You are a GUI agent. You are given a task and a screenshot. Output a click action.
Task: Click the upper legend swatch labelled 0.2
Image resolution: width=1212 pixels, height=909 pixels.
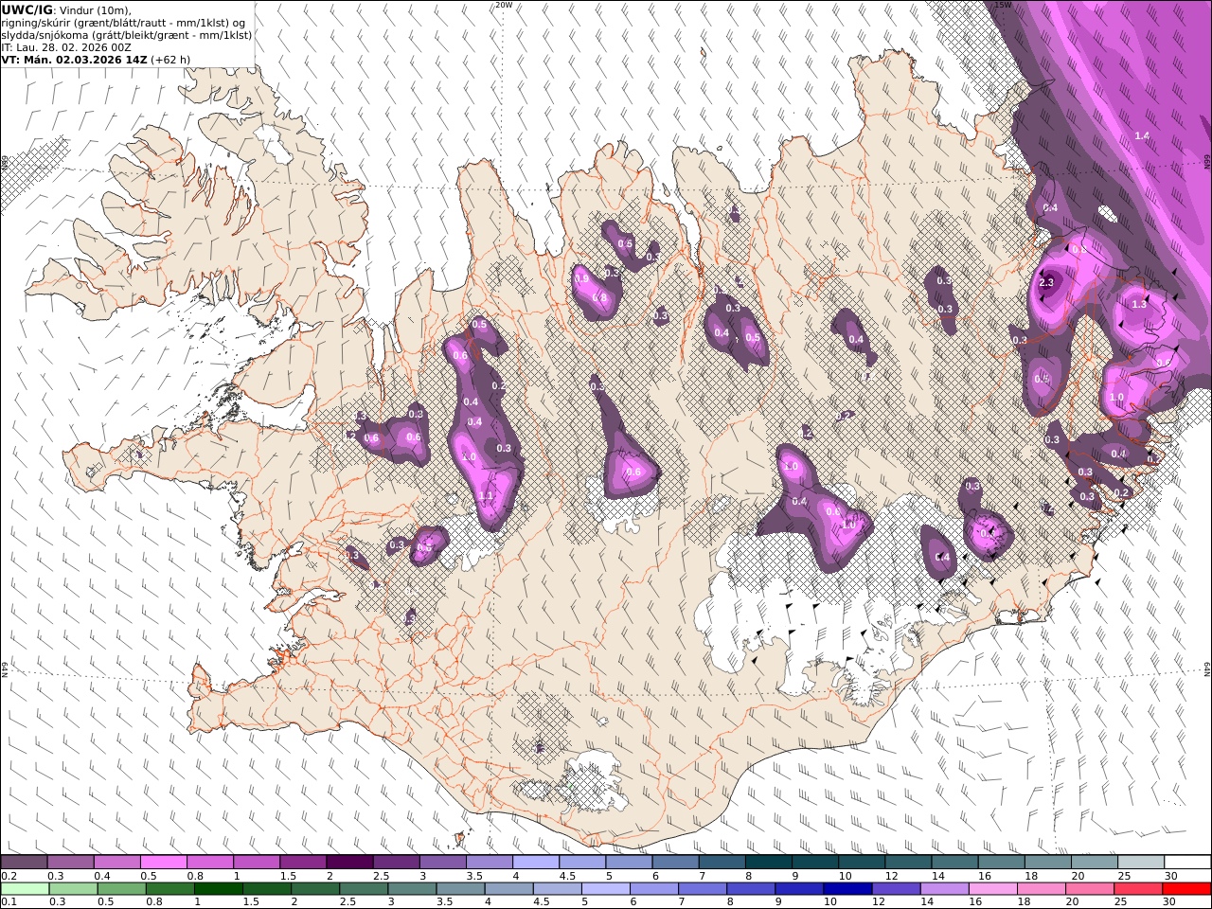[24, 863]
